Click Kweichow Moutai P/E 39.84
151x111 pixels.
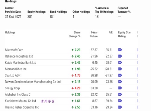coord(109,101)
